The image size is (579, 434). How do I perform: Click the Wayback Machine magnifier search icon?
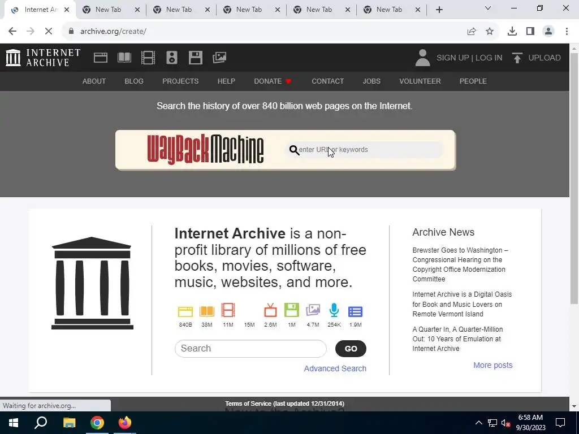click(294, 150)
